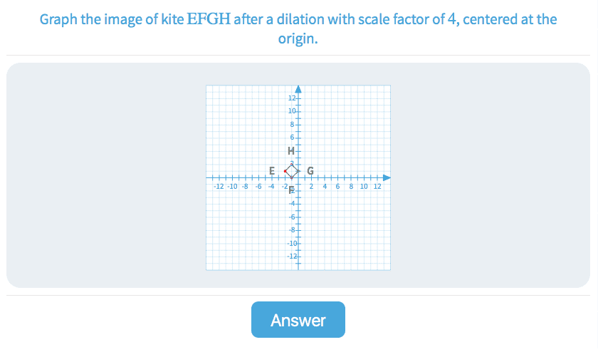
Task: Click the gray letter E label
Action: 272,170
